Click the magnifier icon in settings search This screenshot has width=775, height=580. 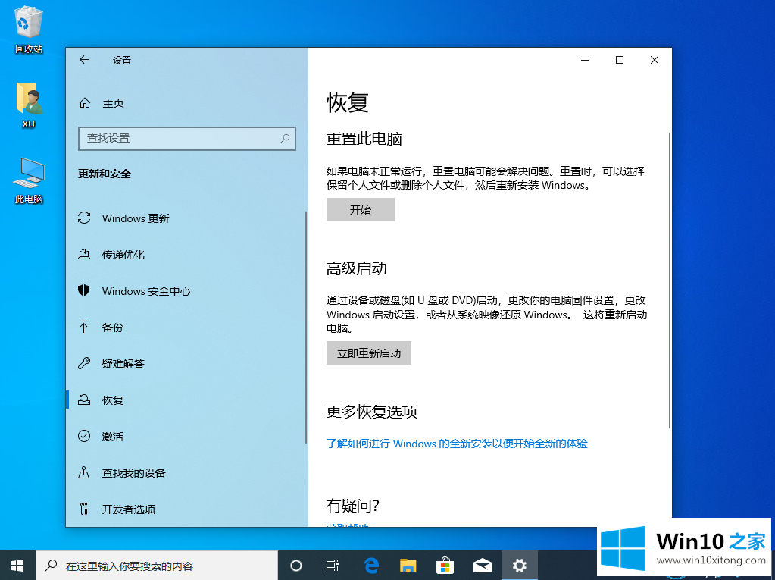click(x=285, y=139)
